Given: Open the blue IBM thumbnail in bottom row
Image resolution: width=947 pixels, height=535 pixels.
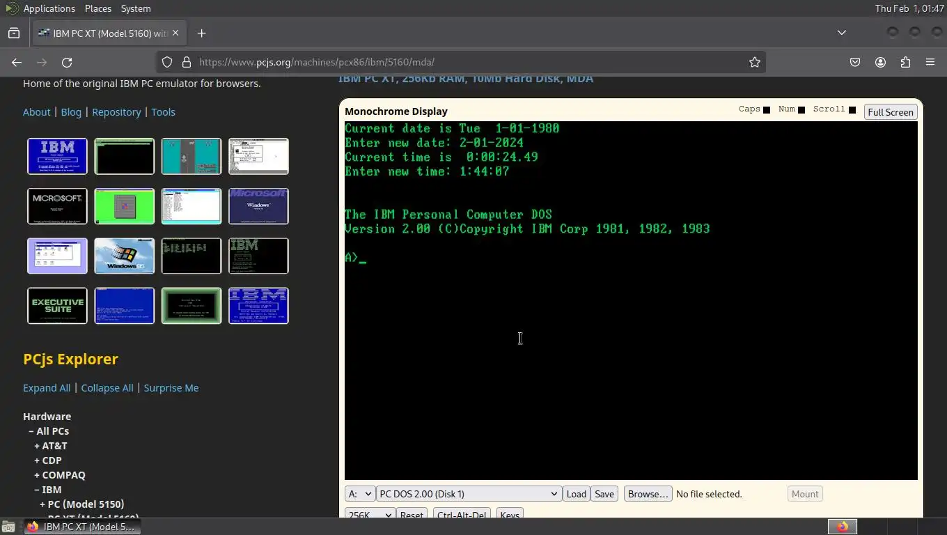Looking at the screenshot, I should [x=258, y=306].
